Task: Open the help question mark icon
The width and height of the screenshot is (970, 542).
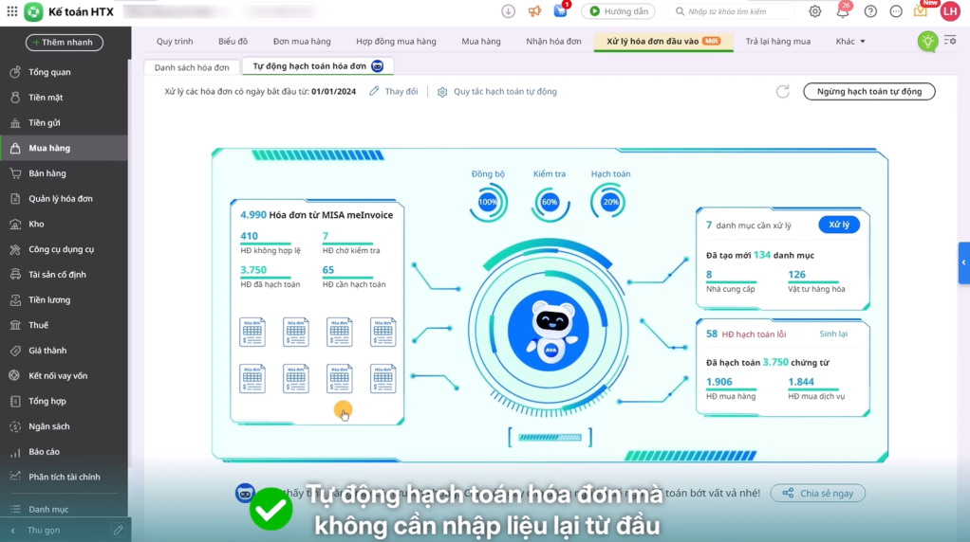Action: pos(870,11)
